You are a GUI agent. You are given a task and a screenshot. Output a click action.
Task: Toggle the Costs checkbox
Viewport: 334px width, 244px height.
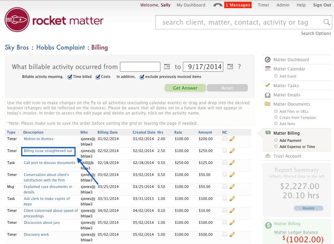(x=98, y=77)
